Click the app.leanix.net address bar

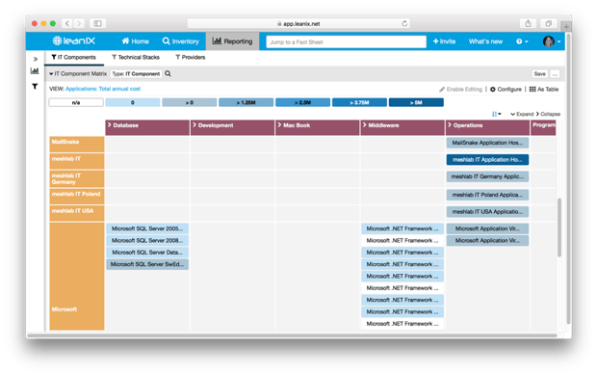click(298, 24)
